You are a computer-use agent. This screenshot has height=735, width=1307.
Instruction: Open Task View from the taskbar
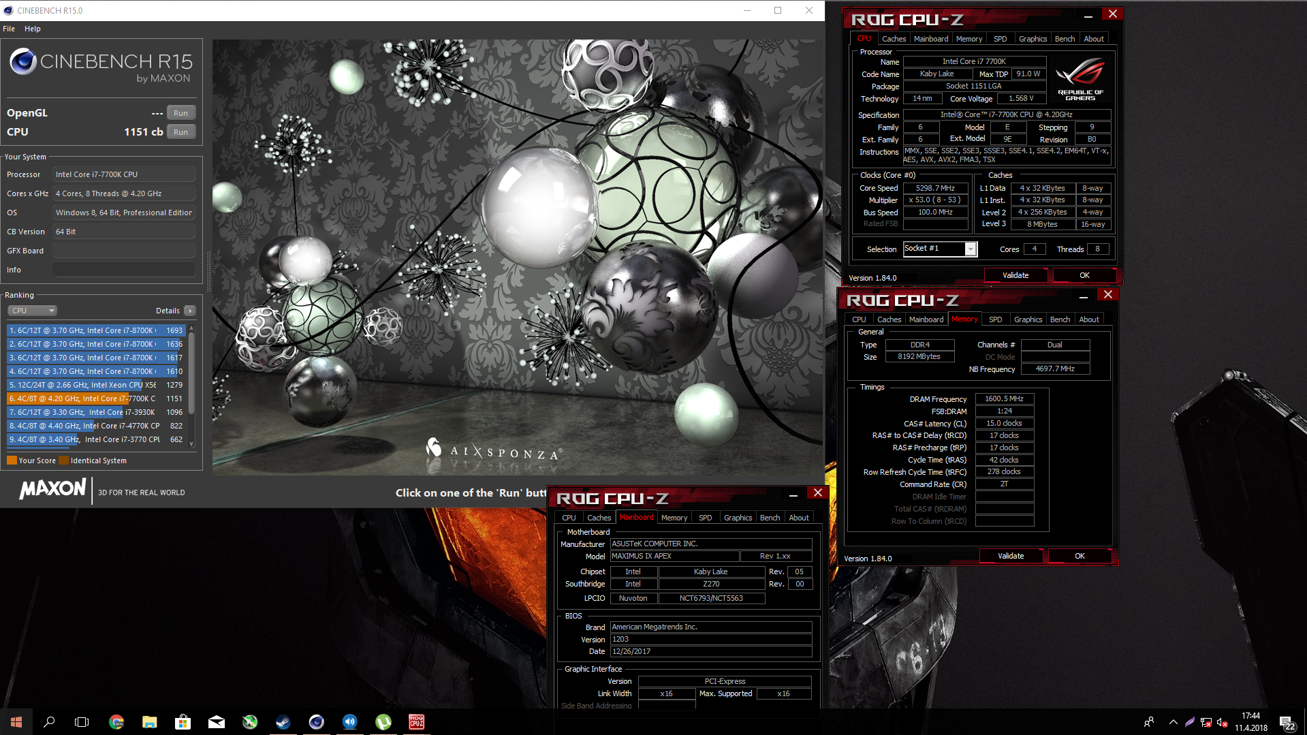(x=82, y=722)
